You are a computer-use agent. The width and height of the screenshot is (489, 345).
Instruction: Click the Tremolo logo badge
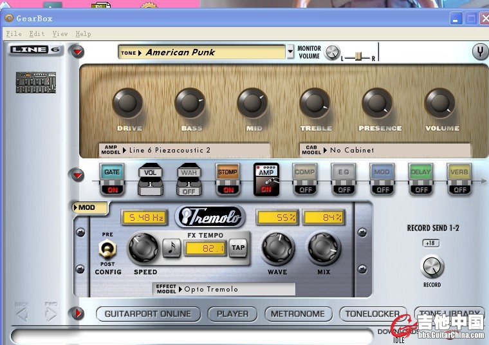click(210, 216)
